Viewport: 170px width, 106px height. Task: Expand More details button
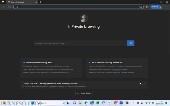[x=84, y=93]
